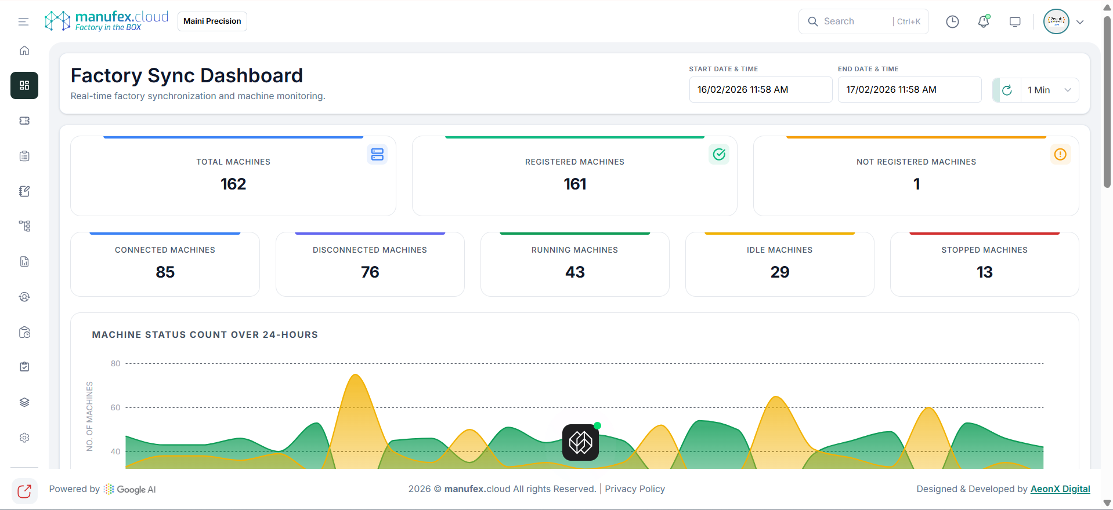Edit the Start Date & Time field
Image resolution: width=1113 pixels, height=510 pixels.
(761, 90)
